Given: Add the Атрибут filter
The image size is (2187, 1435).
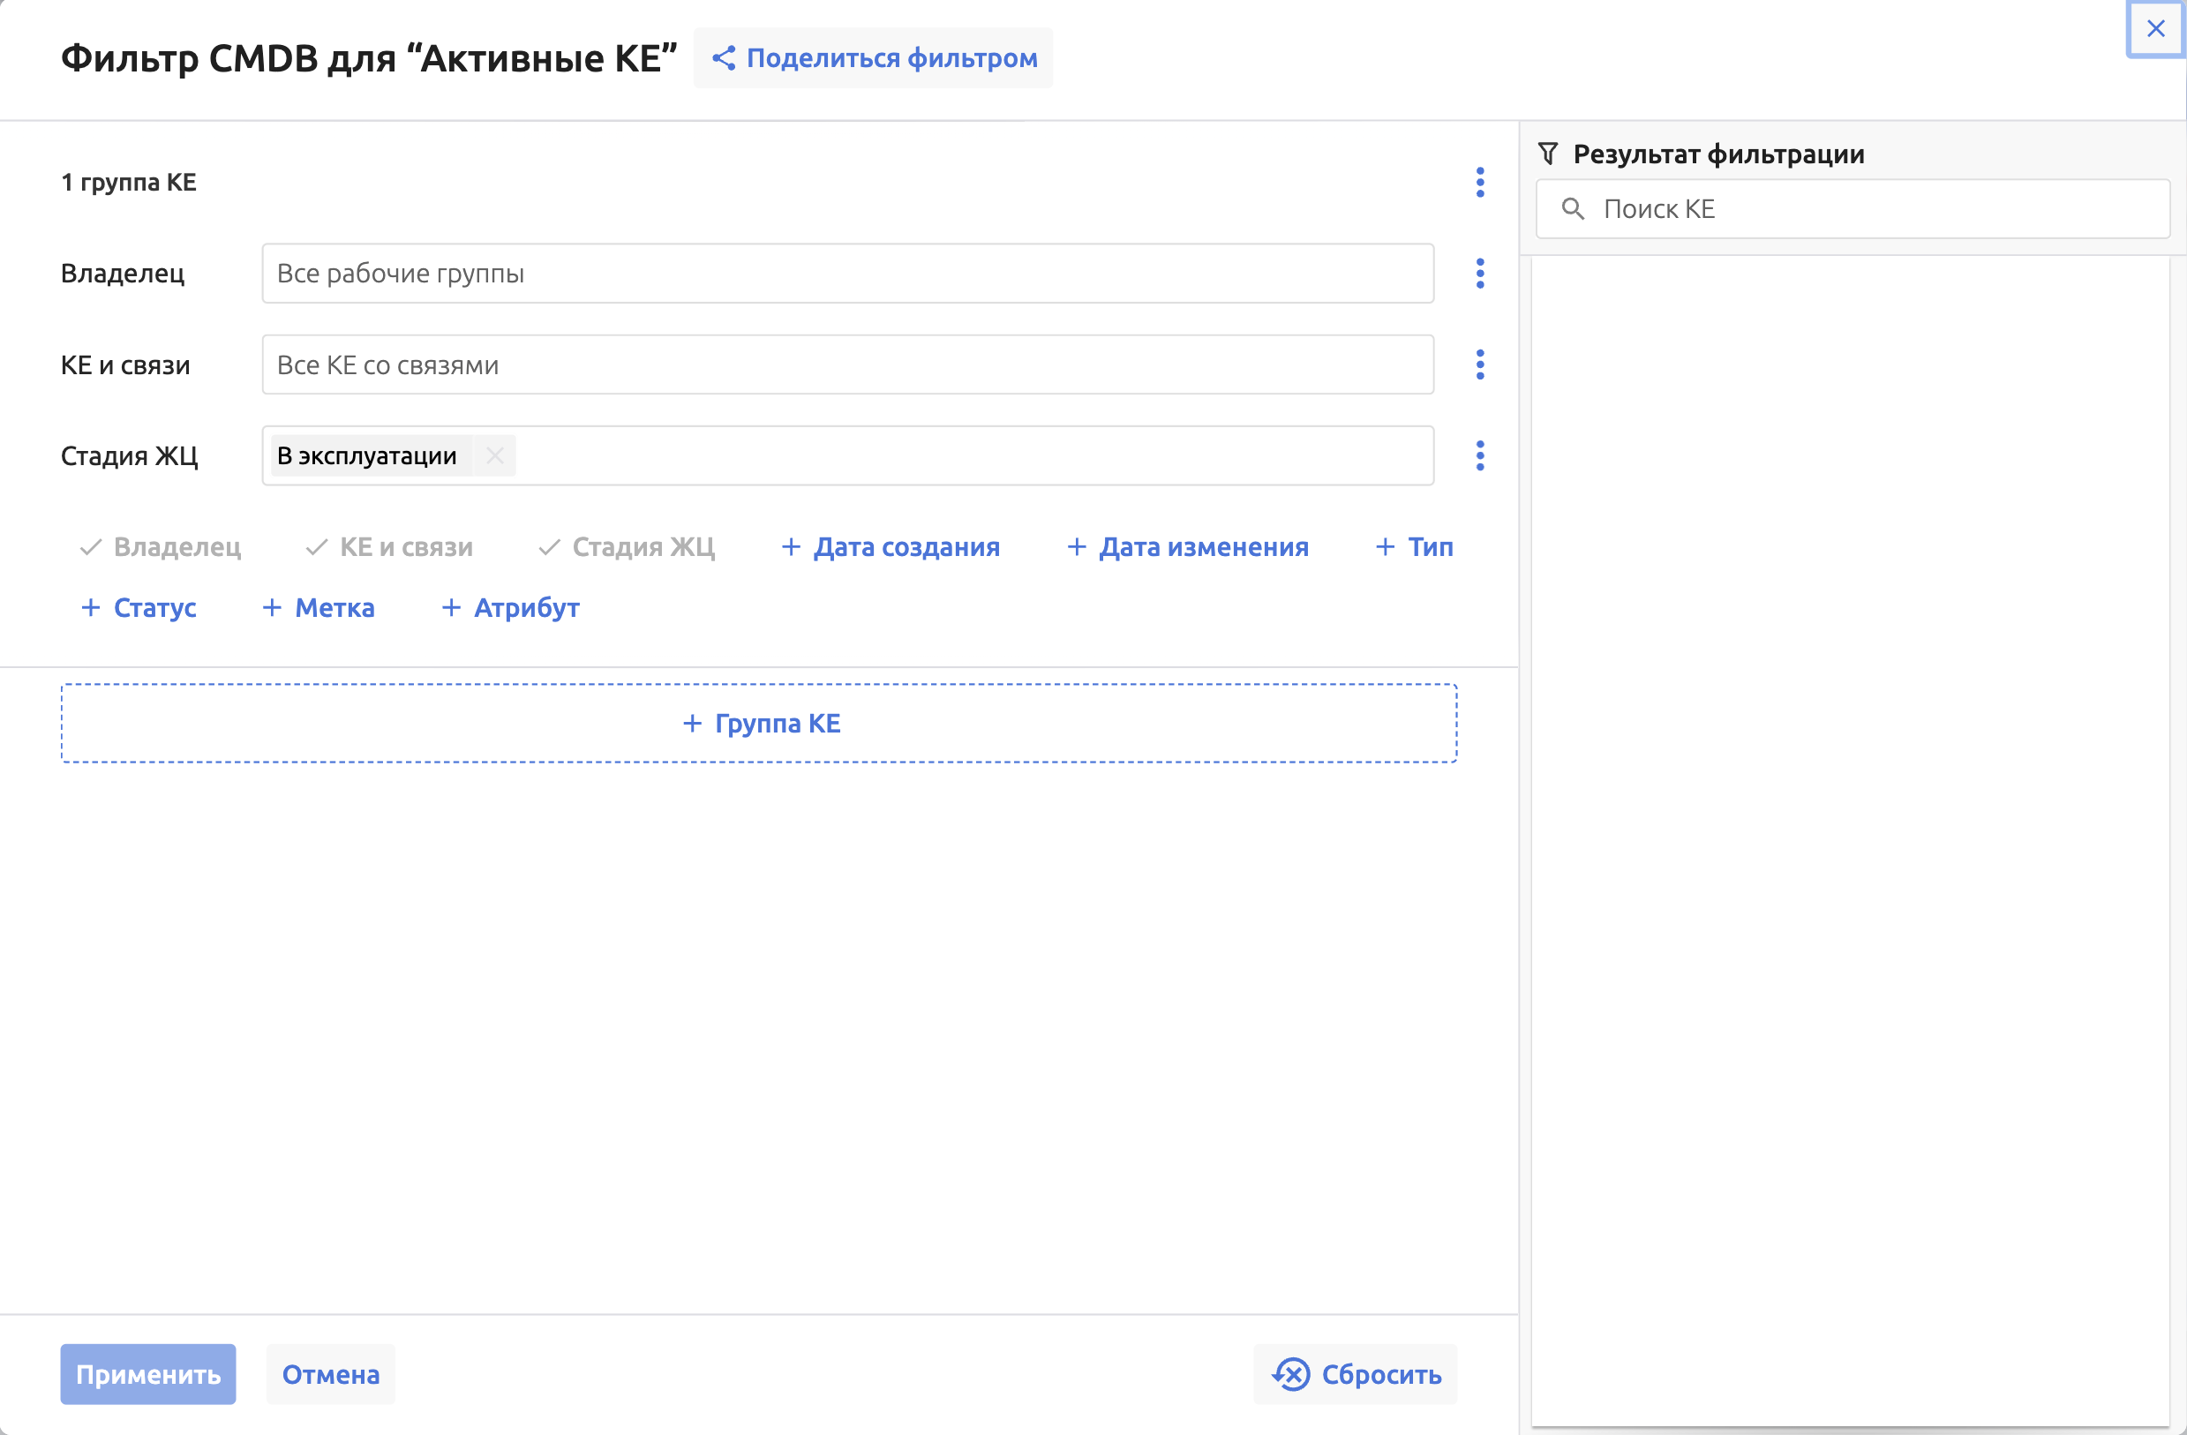Looking at the screenshot, I should (510, 607).
